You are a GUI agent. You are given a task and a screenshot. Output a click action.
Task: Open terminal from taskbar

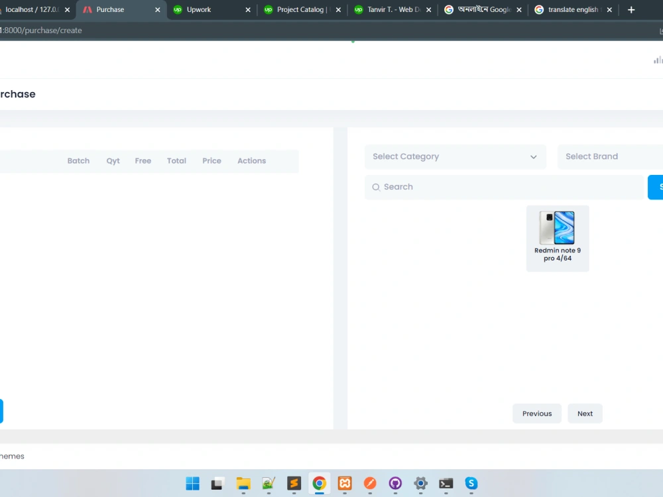click(x=446, y=483)
